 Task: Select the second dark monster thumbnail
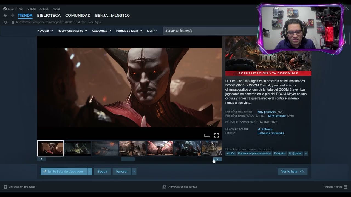[78, 148]
